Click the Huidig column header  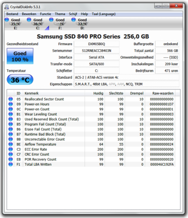pyautogui.click(x=95, y=93)
